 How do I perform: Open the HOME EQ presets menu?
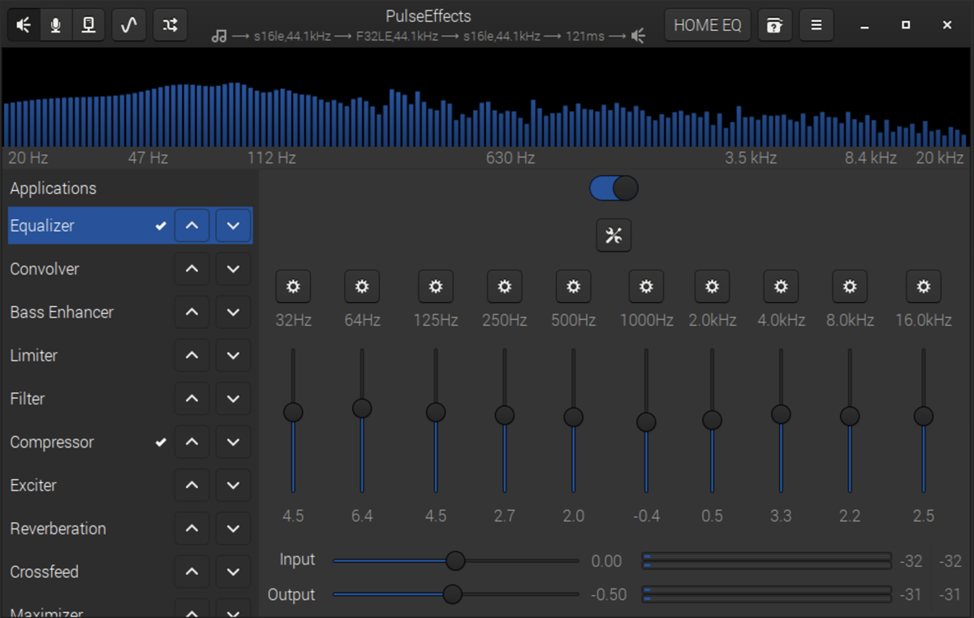tap(708, 25)
